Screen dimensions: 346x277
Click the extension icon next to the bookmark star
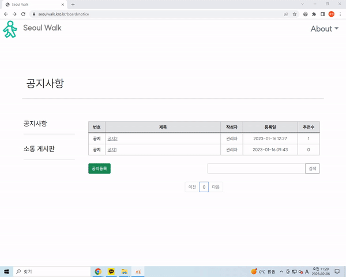pos(306,14)
